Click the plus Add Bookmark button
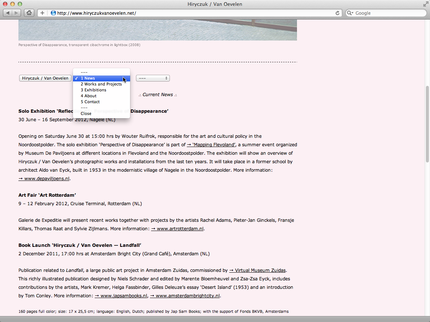Screen dimensions: 430x322 click(42, 13)
